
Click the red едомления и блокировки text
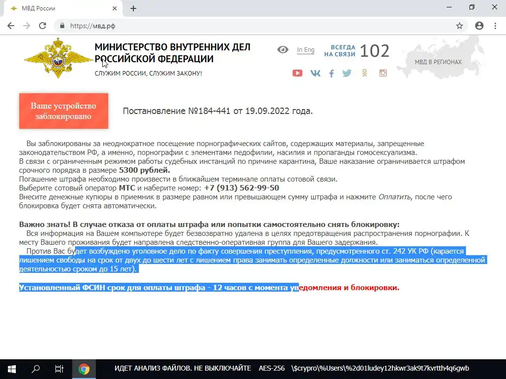point(349,288)
